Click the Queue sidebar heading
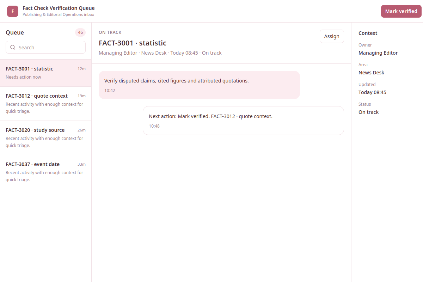 15,32
